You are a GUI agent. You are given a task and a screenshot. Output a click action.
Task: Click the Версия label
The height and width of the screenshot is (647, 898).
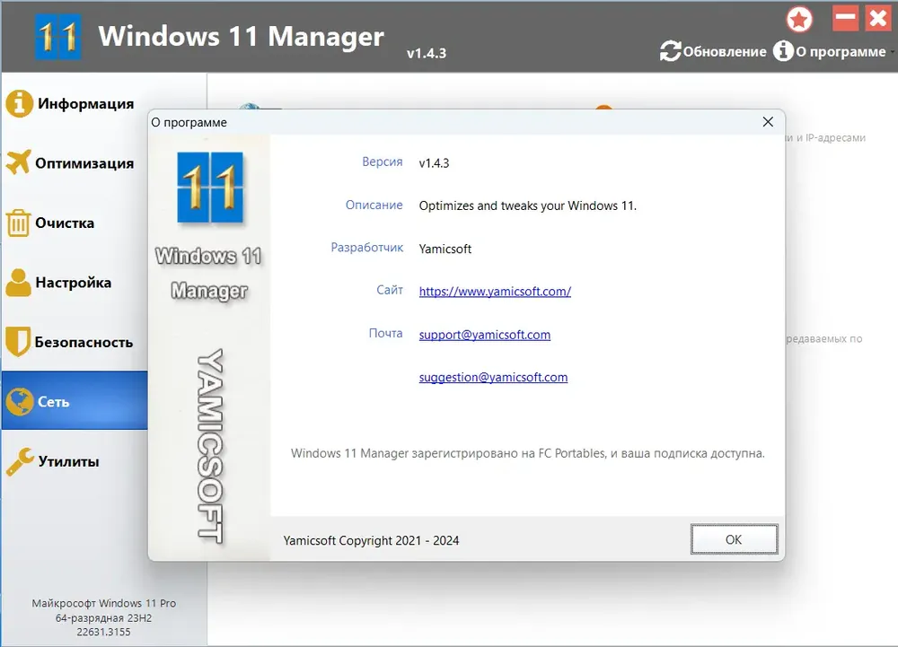coord(382,162)
